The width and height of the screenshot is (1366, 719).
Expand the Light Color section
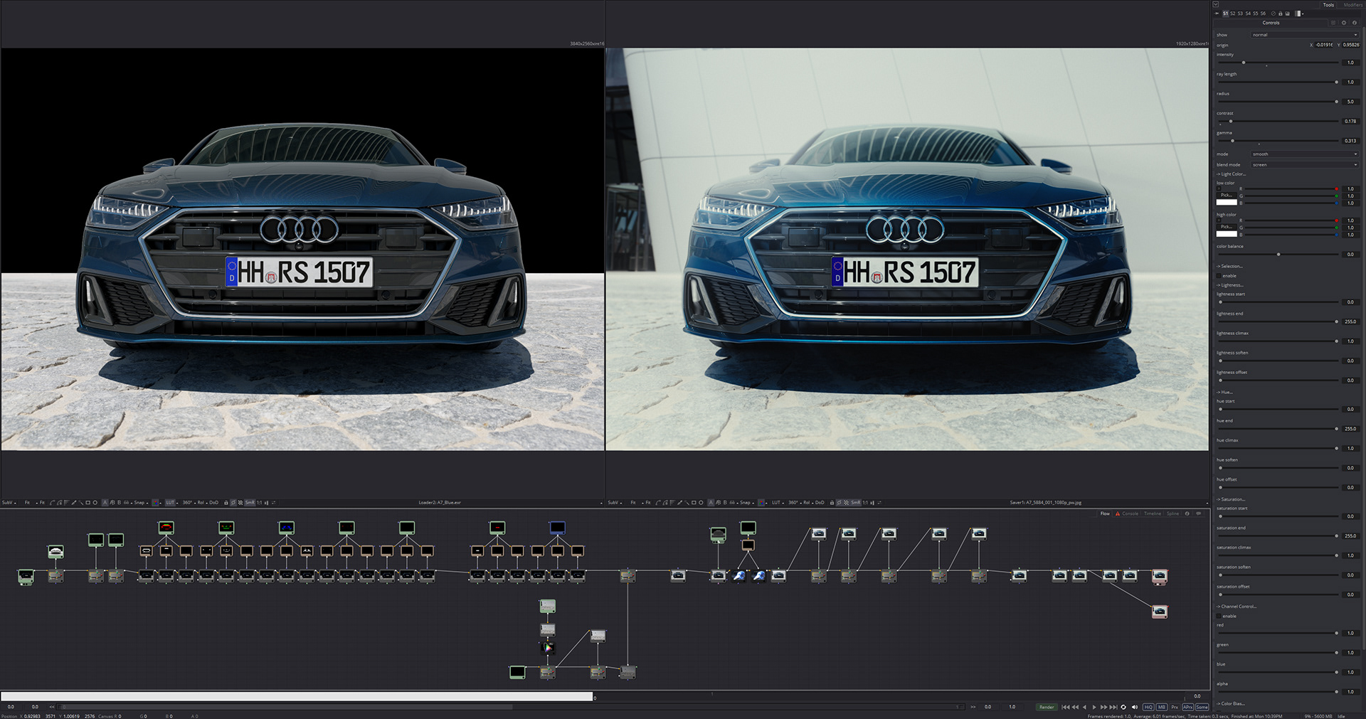pos(1232,174)
